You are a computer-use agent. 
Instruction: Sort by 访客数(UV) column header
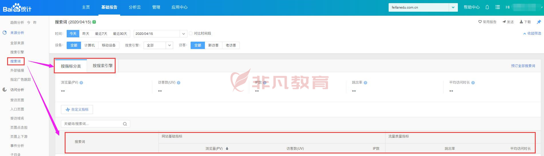pyautogui.click(x=295, y=149)
